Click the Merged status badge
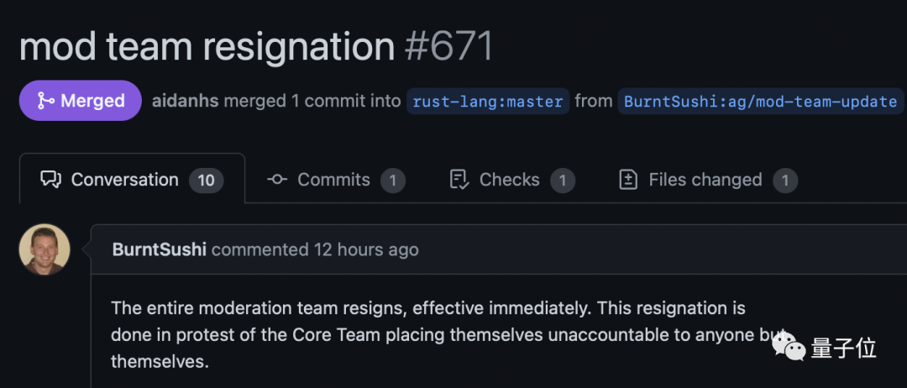 (x=81, y=101)
